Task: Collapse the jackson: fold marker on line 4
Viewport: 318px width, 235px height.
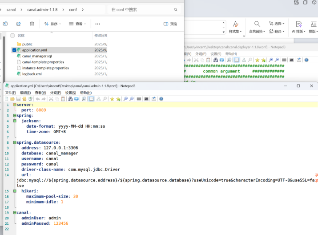Action: pos(15,121)
